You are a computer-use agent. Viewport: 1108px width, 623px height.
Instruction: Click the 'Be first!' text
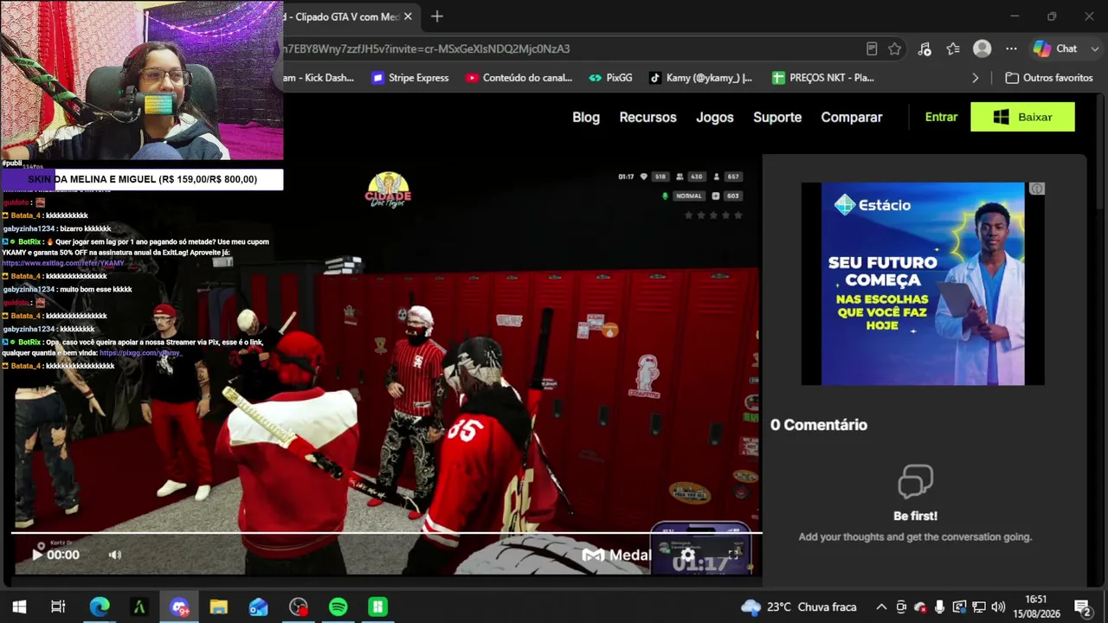point(915,516)
